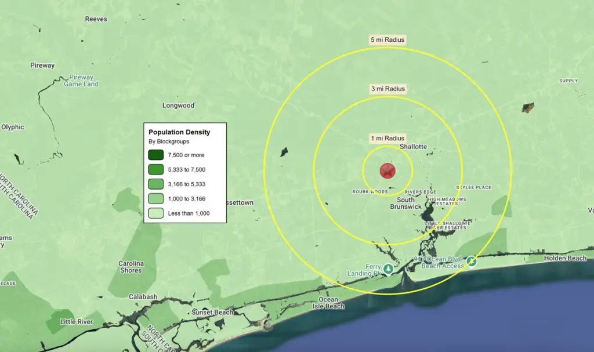Pick the darkest green '7,500 or more' swatch
The image size is (594, 352).
click(x=155, y=155)
